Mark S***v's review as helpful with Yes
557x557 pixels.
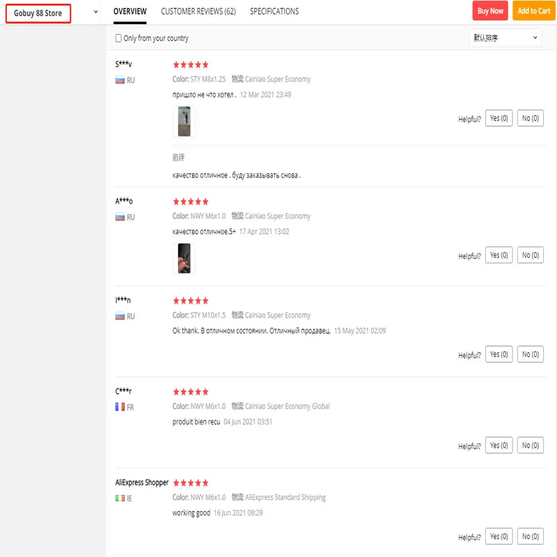coord(499,118)
